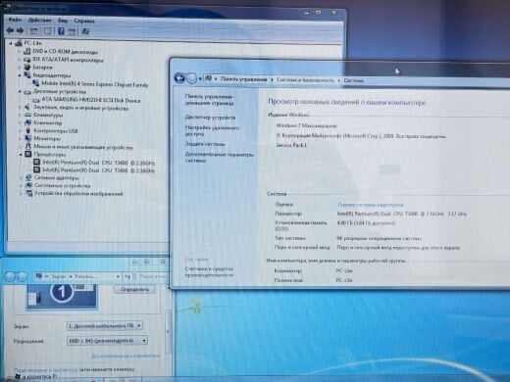Click Панель управления in the breadcrumb
Screen dimensions: 510x382
click(x=243, y=79)
